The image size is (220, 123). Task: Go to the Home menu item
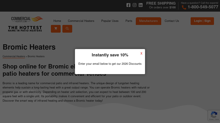[57, 21]
